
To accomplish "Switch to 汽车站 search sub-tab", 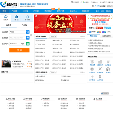I will coord(24,25).
